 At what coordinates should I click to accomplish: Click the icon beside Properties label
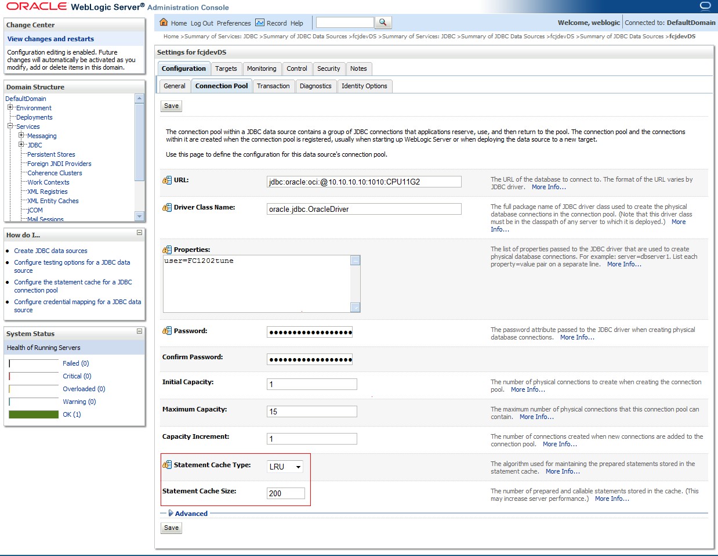pyautogui.click(x=167, y=250)
